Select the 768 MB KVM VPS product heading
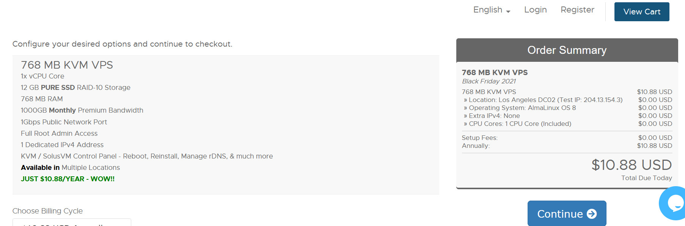The height and width of the screenshot is (226, 685). pyautogui.click(x=67, y=65)
